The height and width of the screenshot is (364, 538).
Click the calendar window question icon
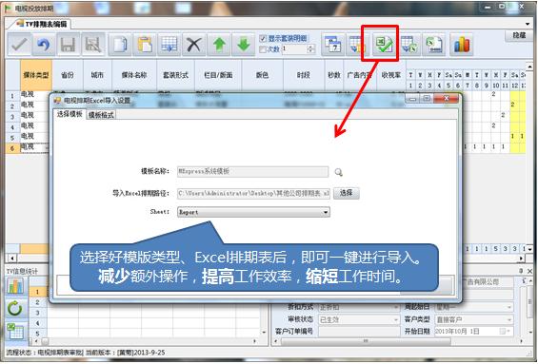(x=333, y=45)
